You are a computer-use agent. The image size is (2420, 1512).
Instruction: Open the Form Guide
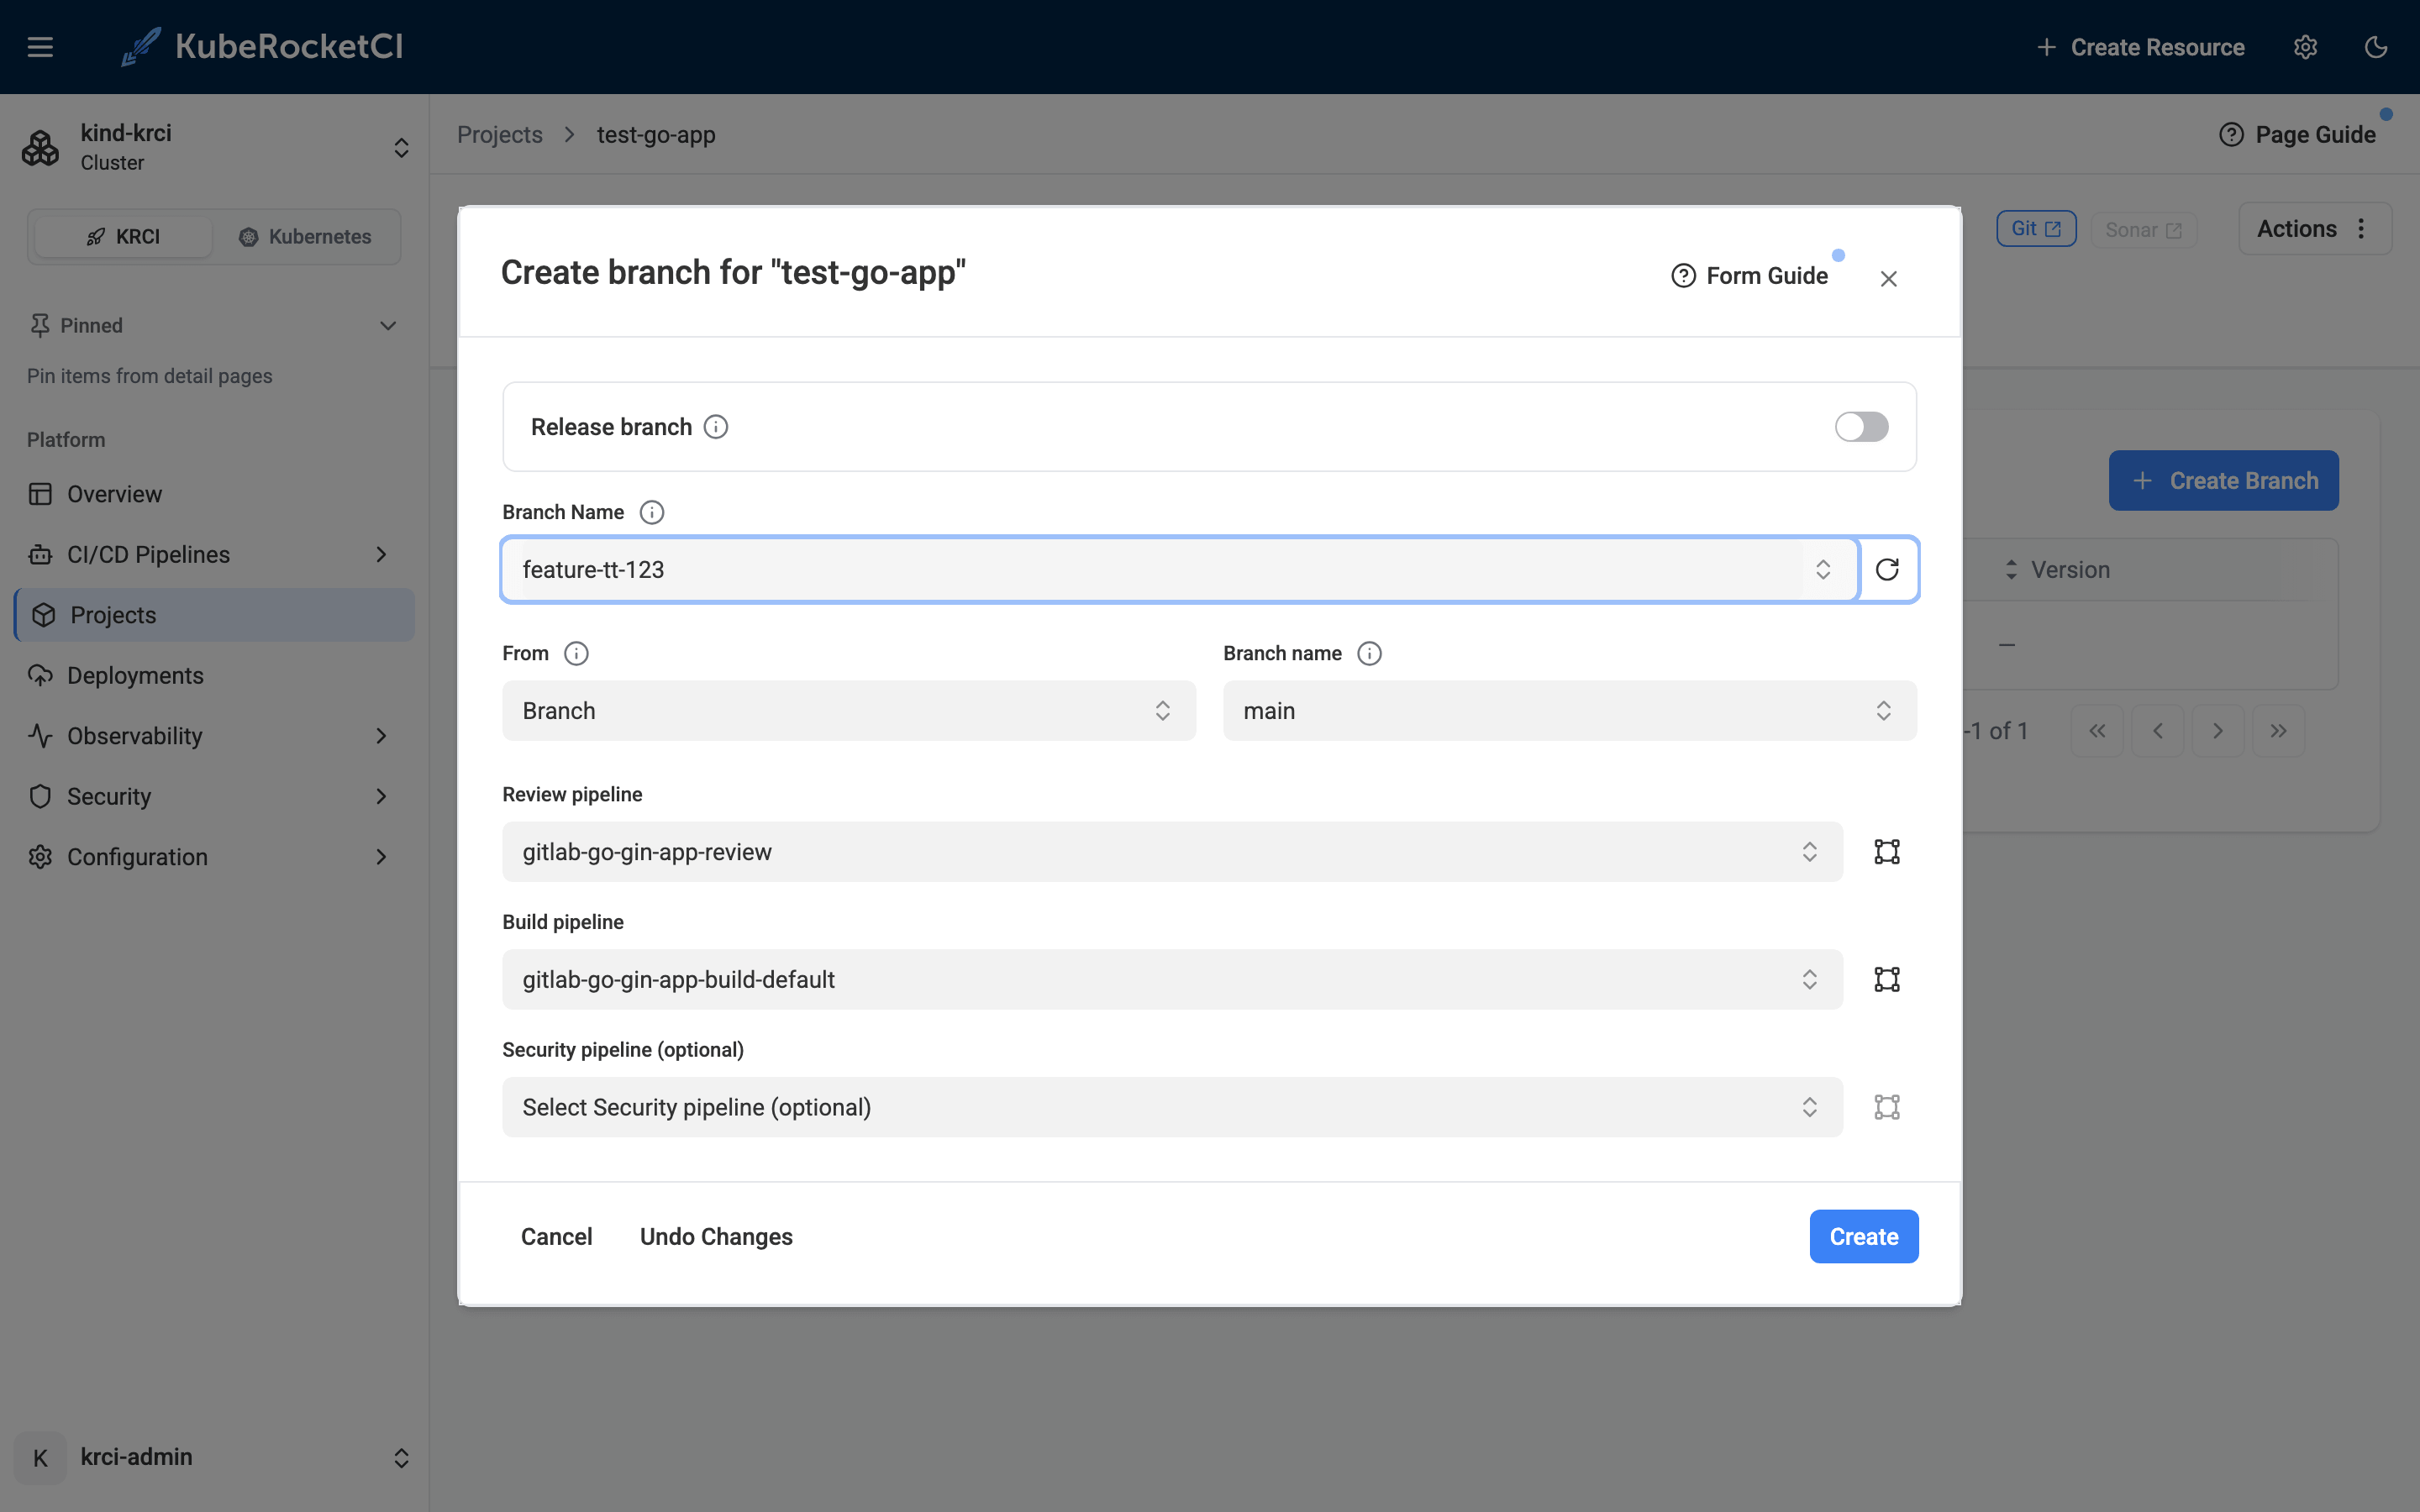1750,276
